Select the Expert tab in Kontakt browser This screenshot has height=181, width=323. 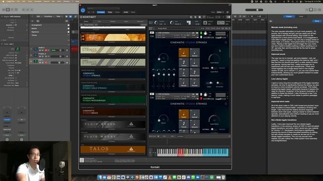click(126, 21)
